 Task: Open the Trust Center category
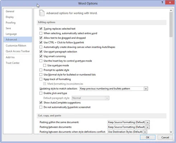point(13,63)
